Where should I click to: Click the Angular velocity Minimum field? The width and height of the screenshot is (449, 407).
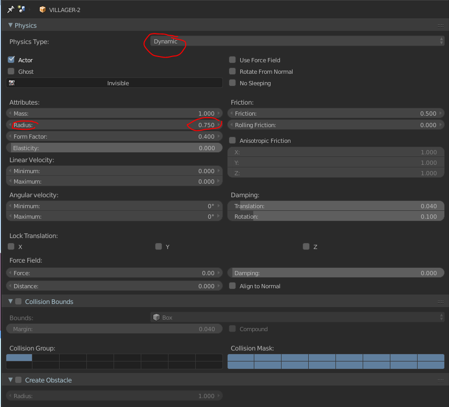[114, 206]
